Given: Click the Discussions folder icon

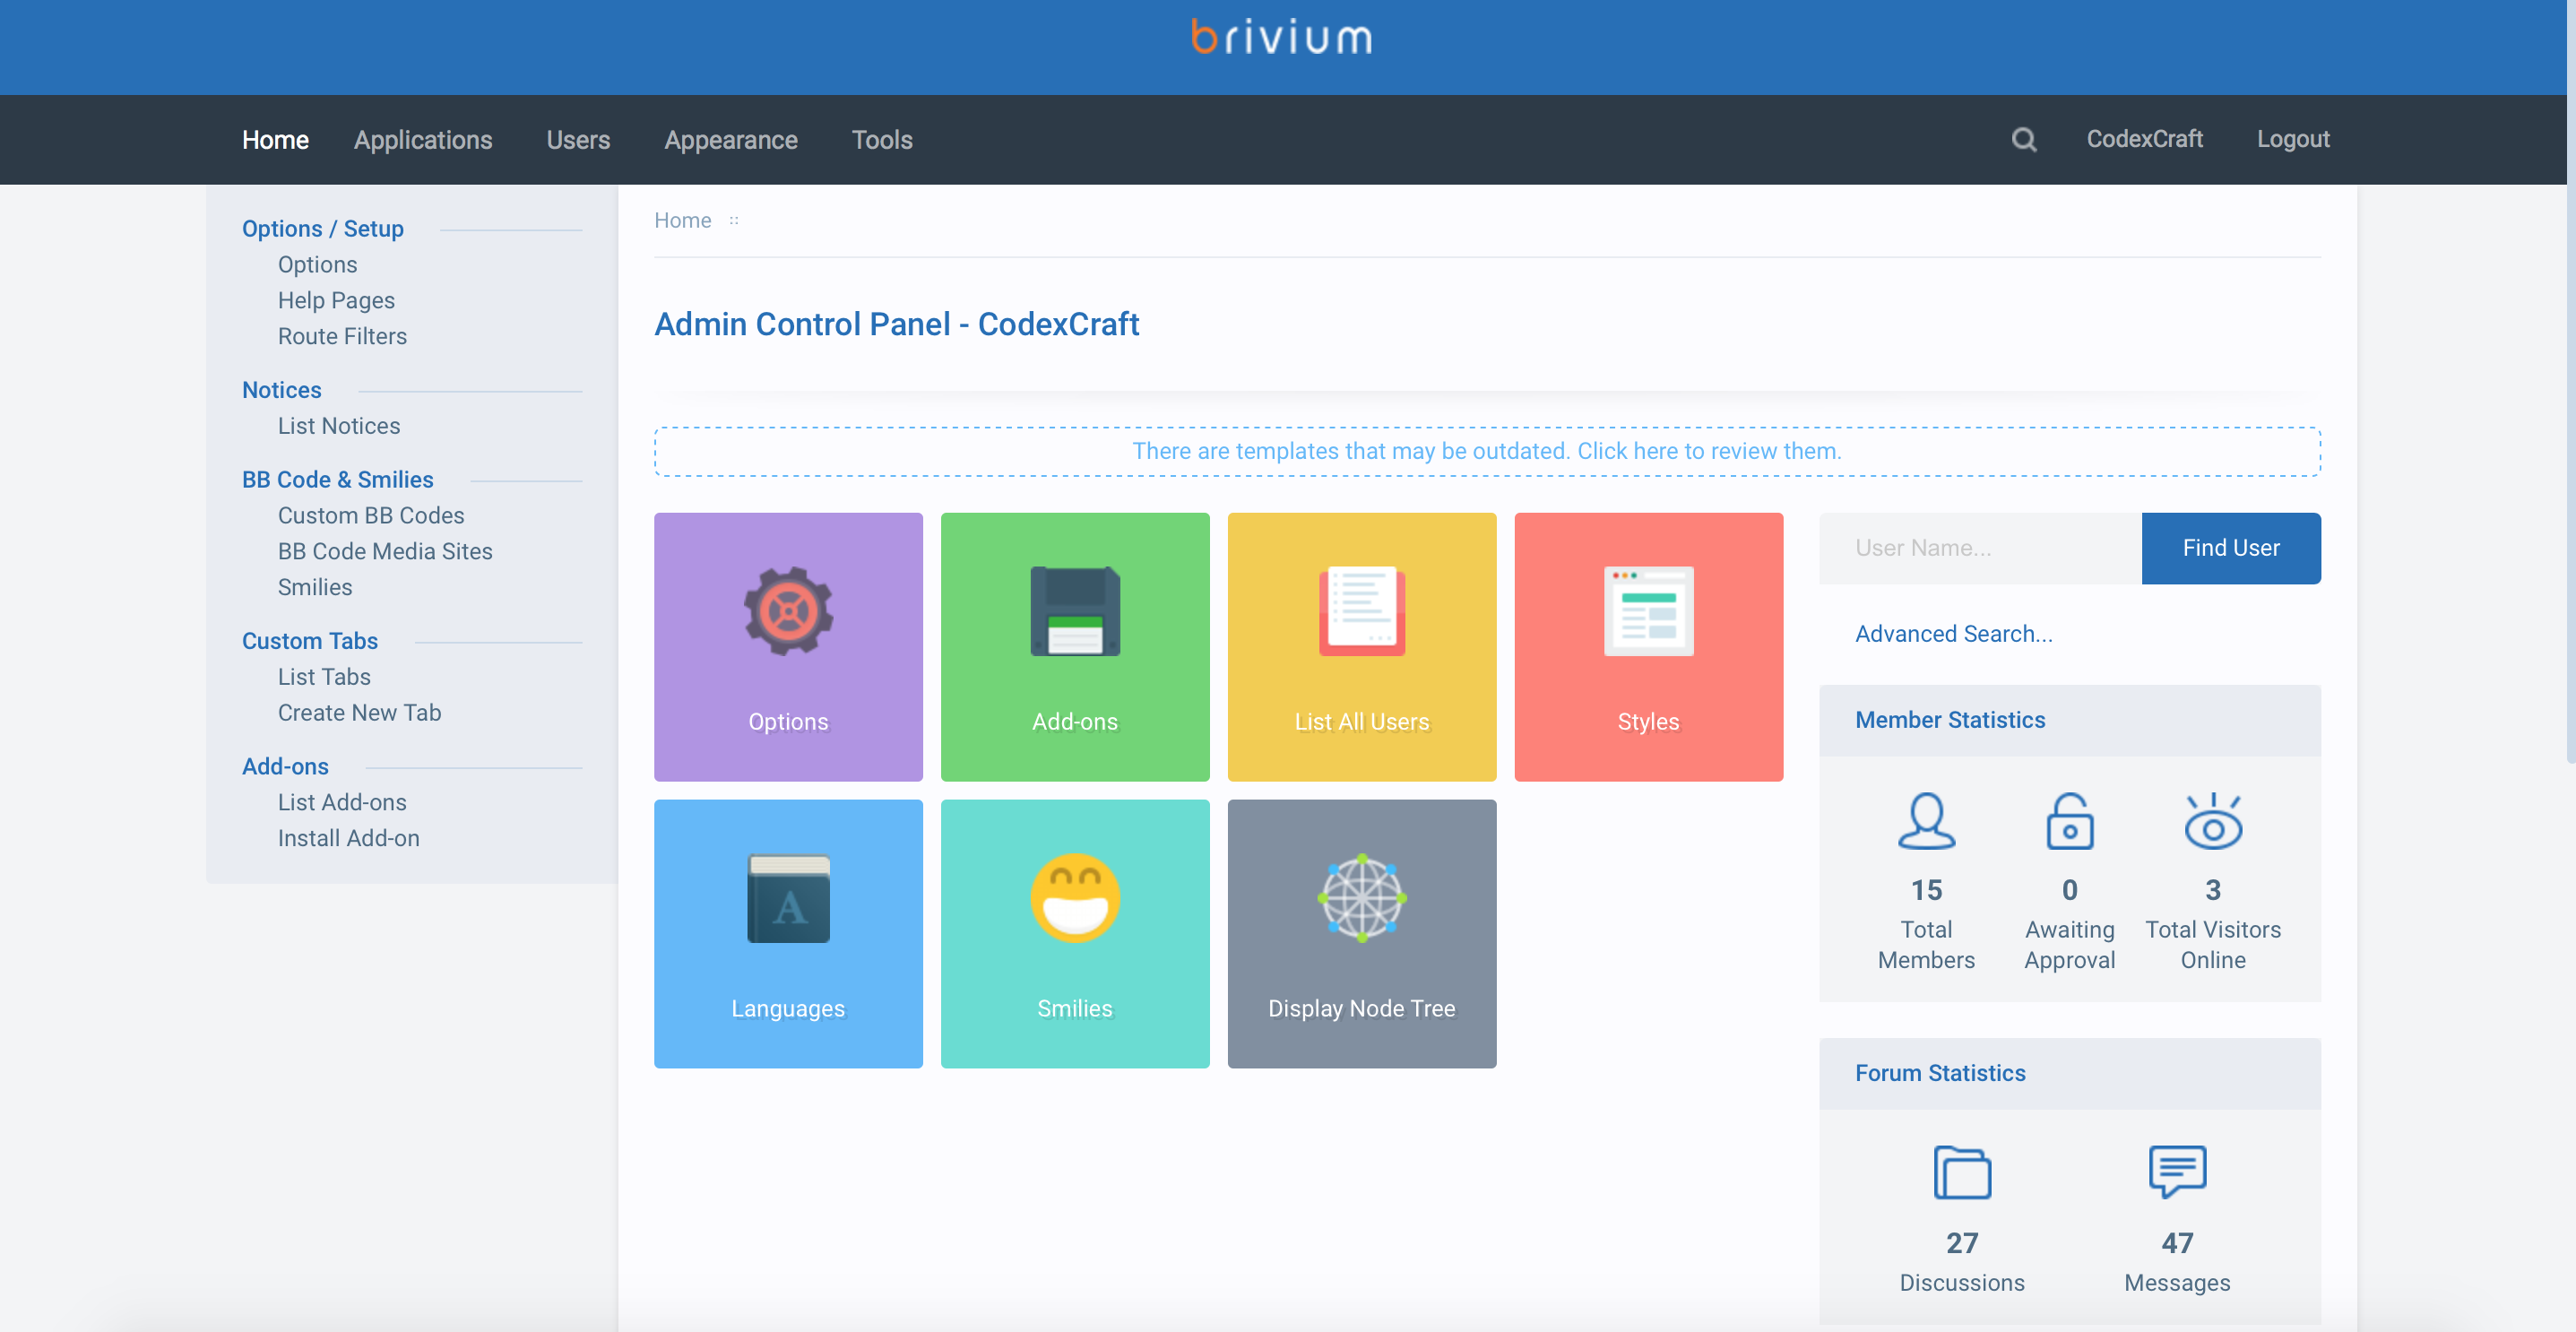Looking at the screenshot, I should tap(1961, 1172).
